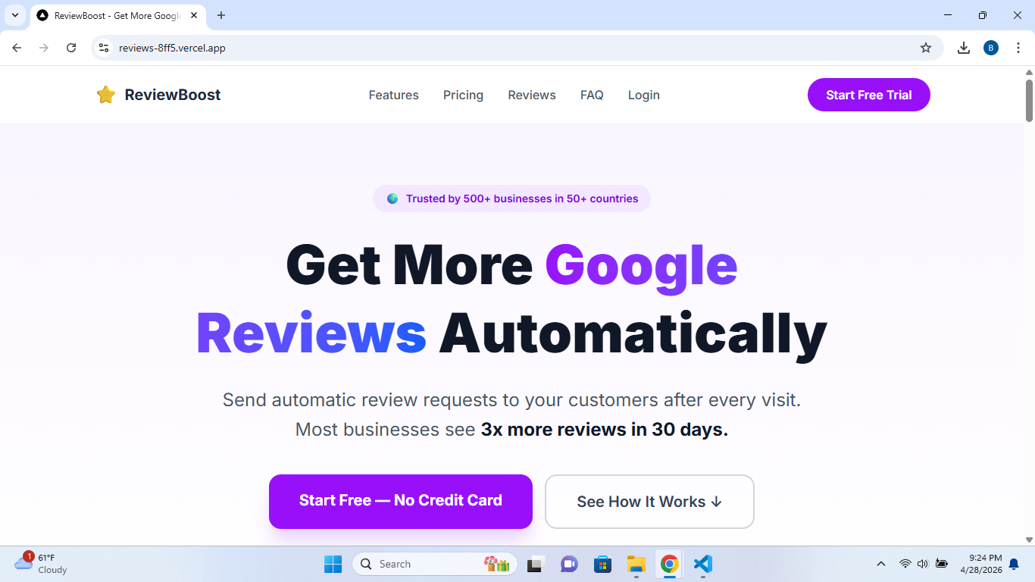
Task: Open File Explorer from the taskbar
Action: 636,564
